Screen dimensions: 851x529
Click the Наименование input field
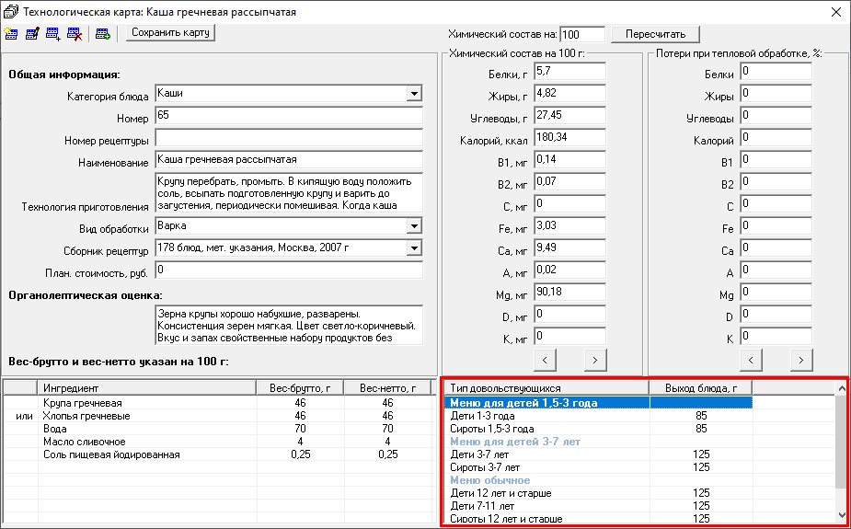[288, 160]
